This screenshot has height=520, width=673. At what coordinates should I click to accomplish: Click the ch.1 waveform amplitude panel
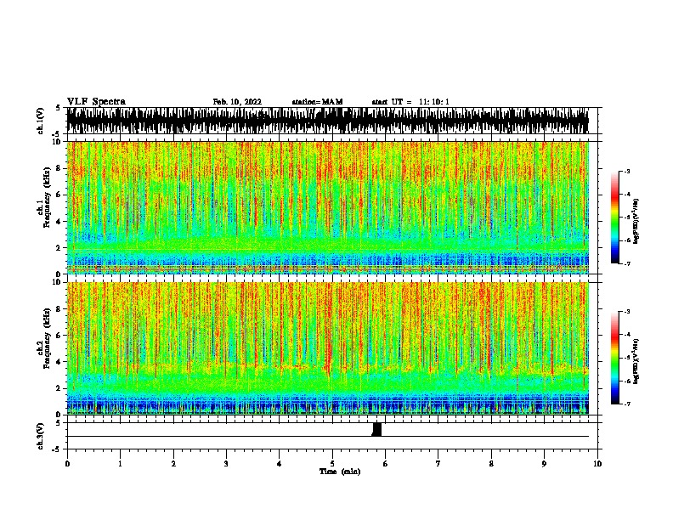click(328, 121)
